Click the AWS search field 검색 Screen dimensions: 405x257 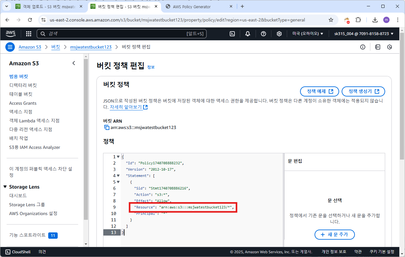coord(122,34)
